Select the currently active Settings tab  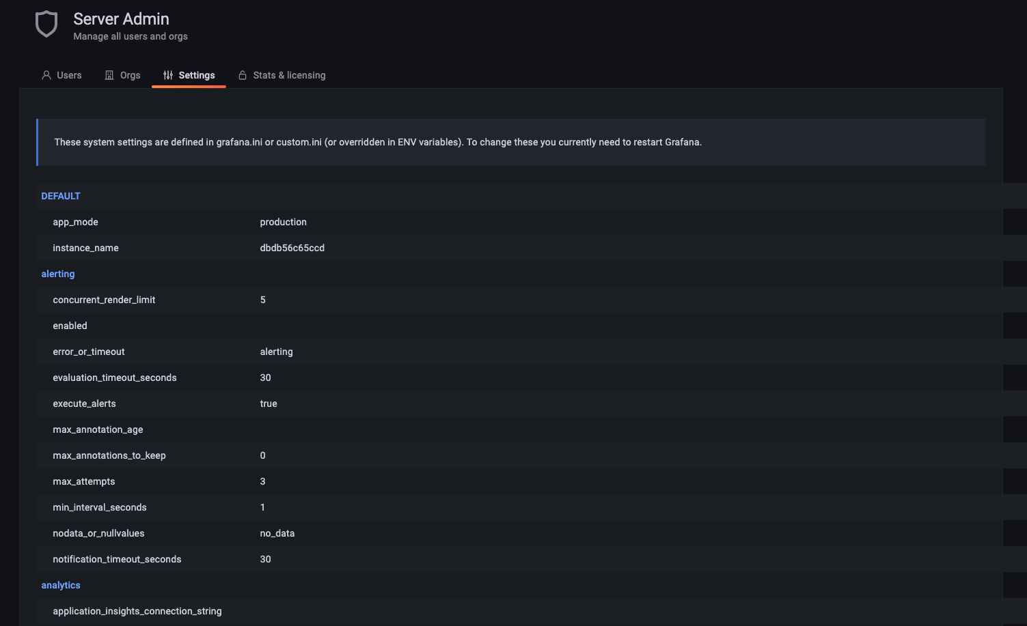pyautogui.click(x=197, y=75)
